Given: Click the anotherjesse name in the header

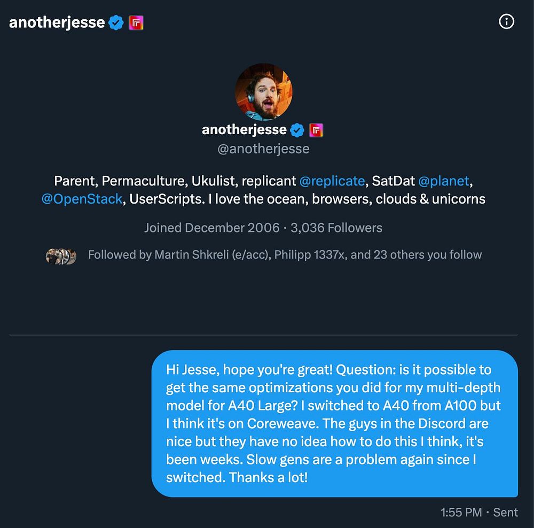Looking at the screenshot, I should [x=57, y=23].
